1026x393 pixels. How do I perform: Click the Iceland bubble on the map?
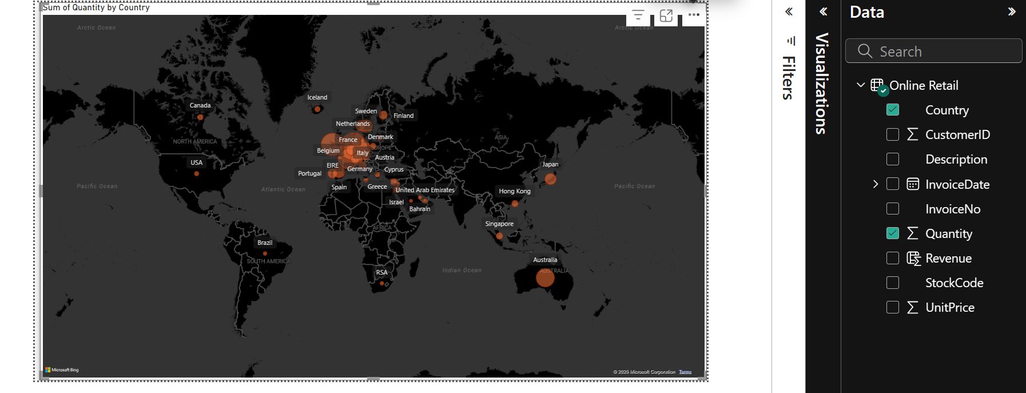[x=317, y=109]
